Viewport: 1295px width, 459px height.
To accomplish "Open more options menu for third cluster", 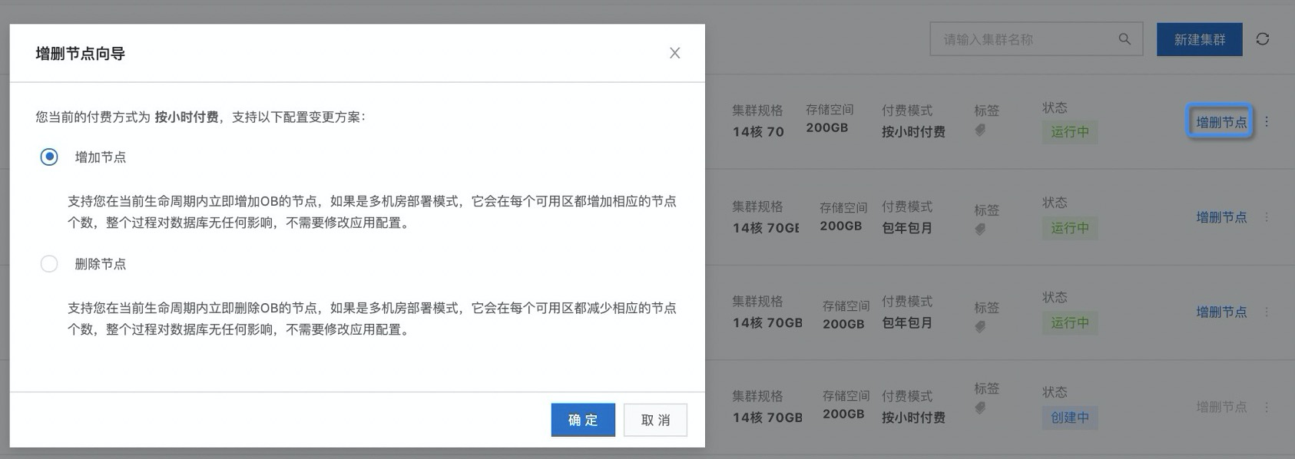I will point(1267,312).
